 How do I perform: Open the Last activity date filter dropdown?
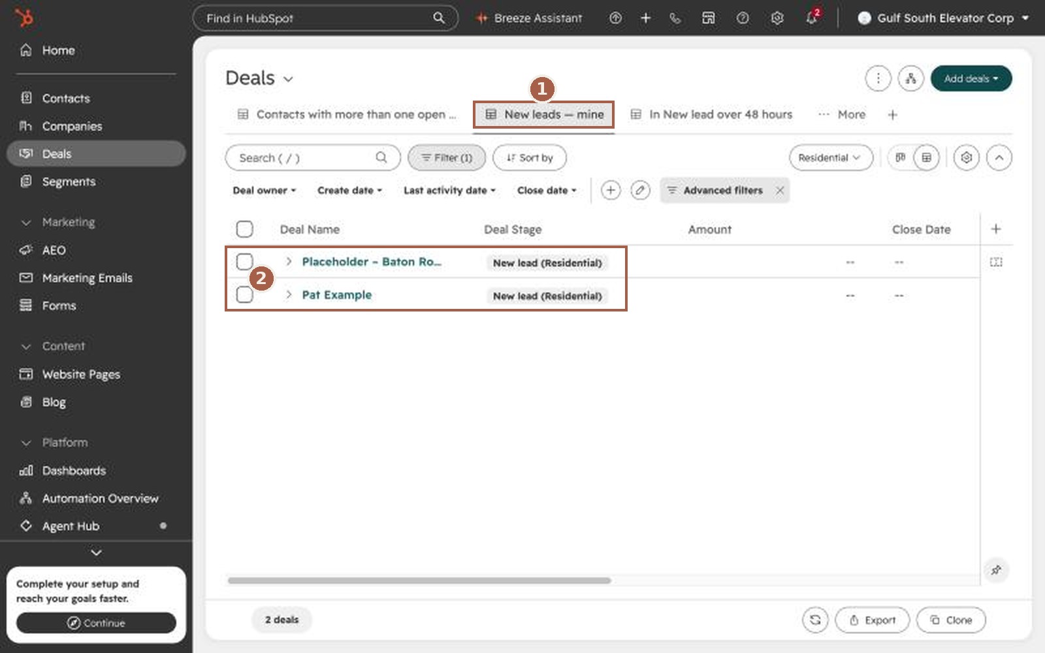(449, 190)
